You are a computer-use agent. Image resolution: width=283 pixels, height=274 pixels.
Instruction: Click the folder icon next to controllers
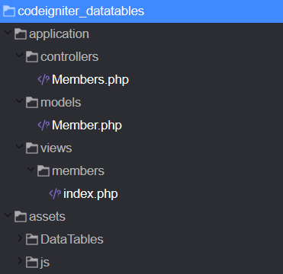(x=32, y=57)
